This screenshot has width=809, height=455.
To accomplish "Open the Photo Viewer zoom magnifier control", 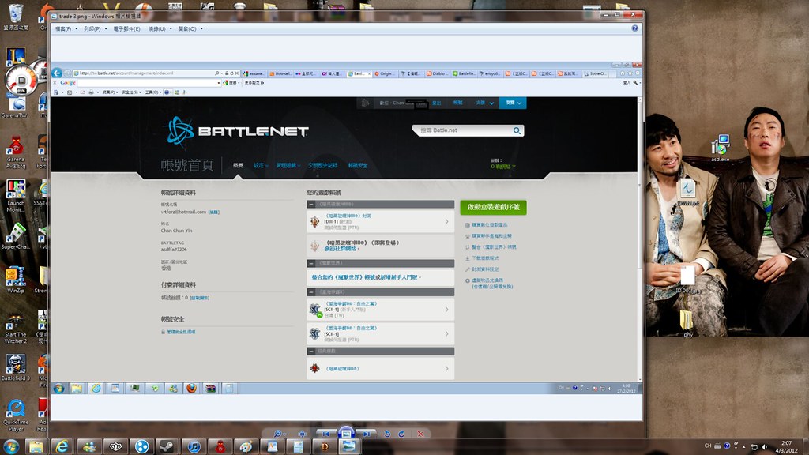I will click(279, 434).
